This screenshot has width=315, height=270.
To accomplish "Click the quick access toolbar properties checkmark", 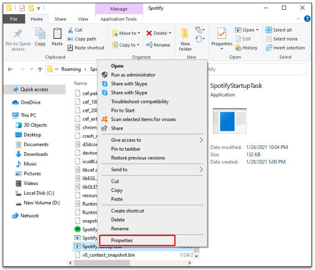I will tap(22, 8).
